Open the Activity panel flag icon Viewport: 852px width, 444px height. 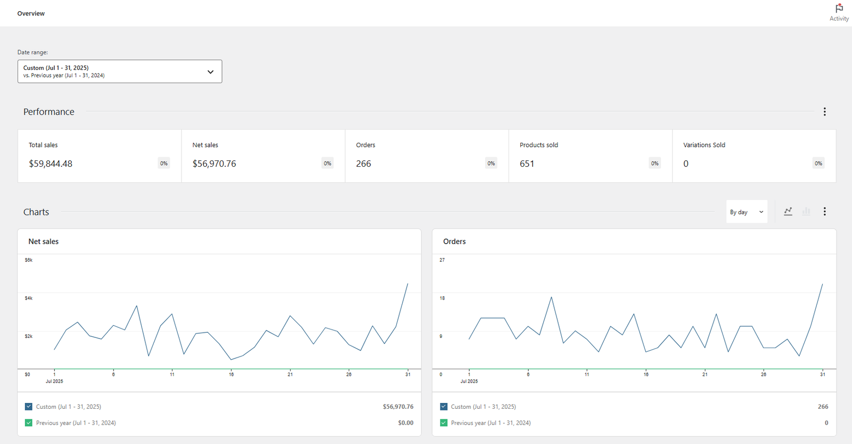[839, 9]
